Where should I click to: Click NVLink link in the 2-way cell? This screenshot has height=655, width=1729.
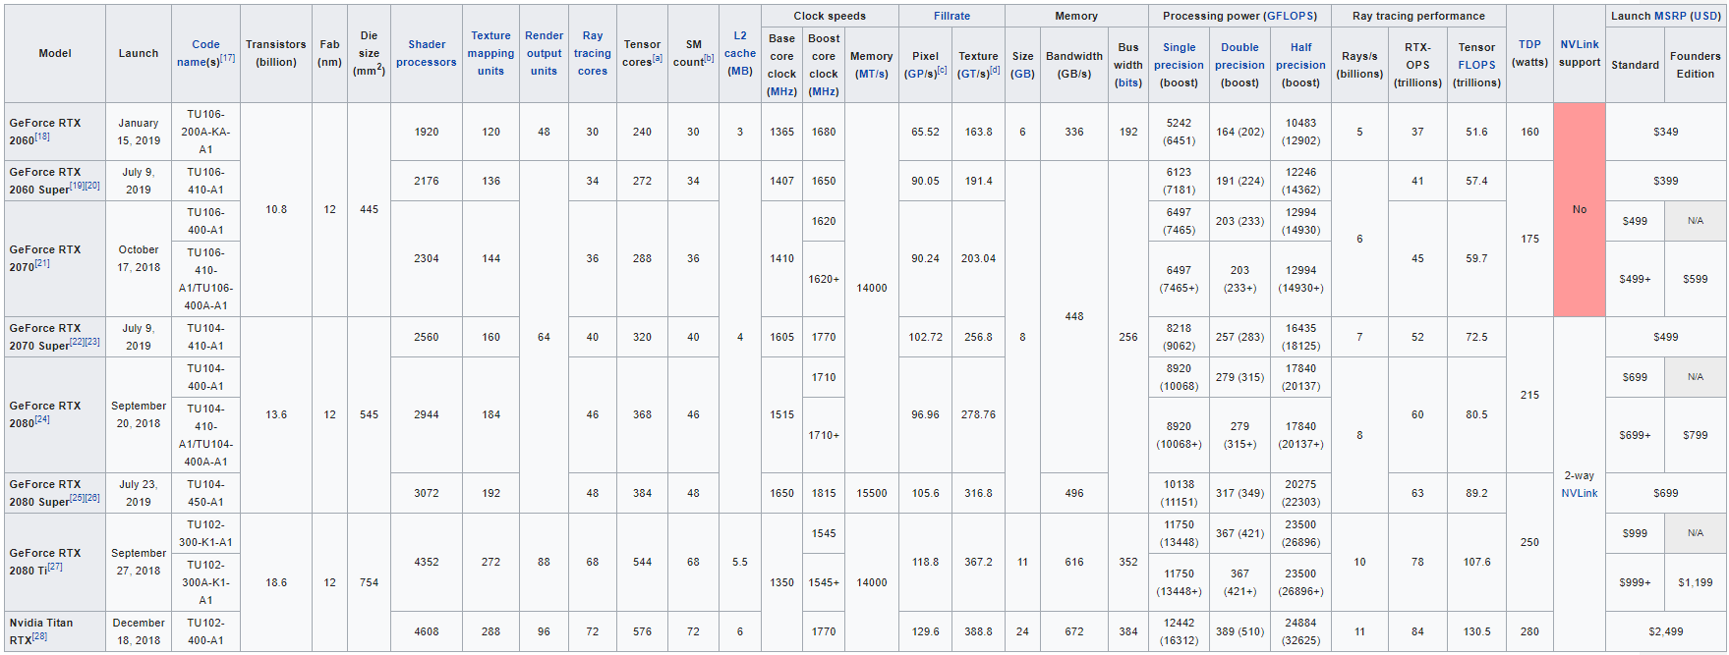tap(1579, 493)
